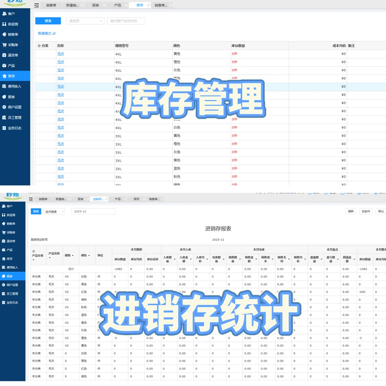Open 员工管理 in the 进销存 report screen sidebar

[x=12, y=294]
